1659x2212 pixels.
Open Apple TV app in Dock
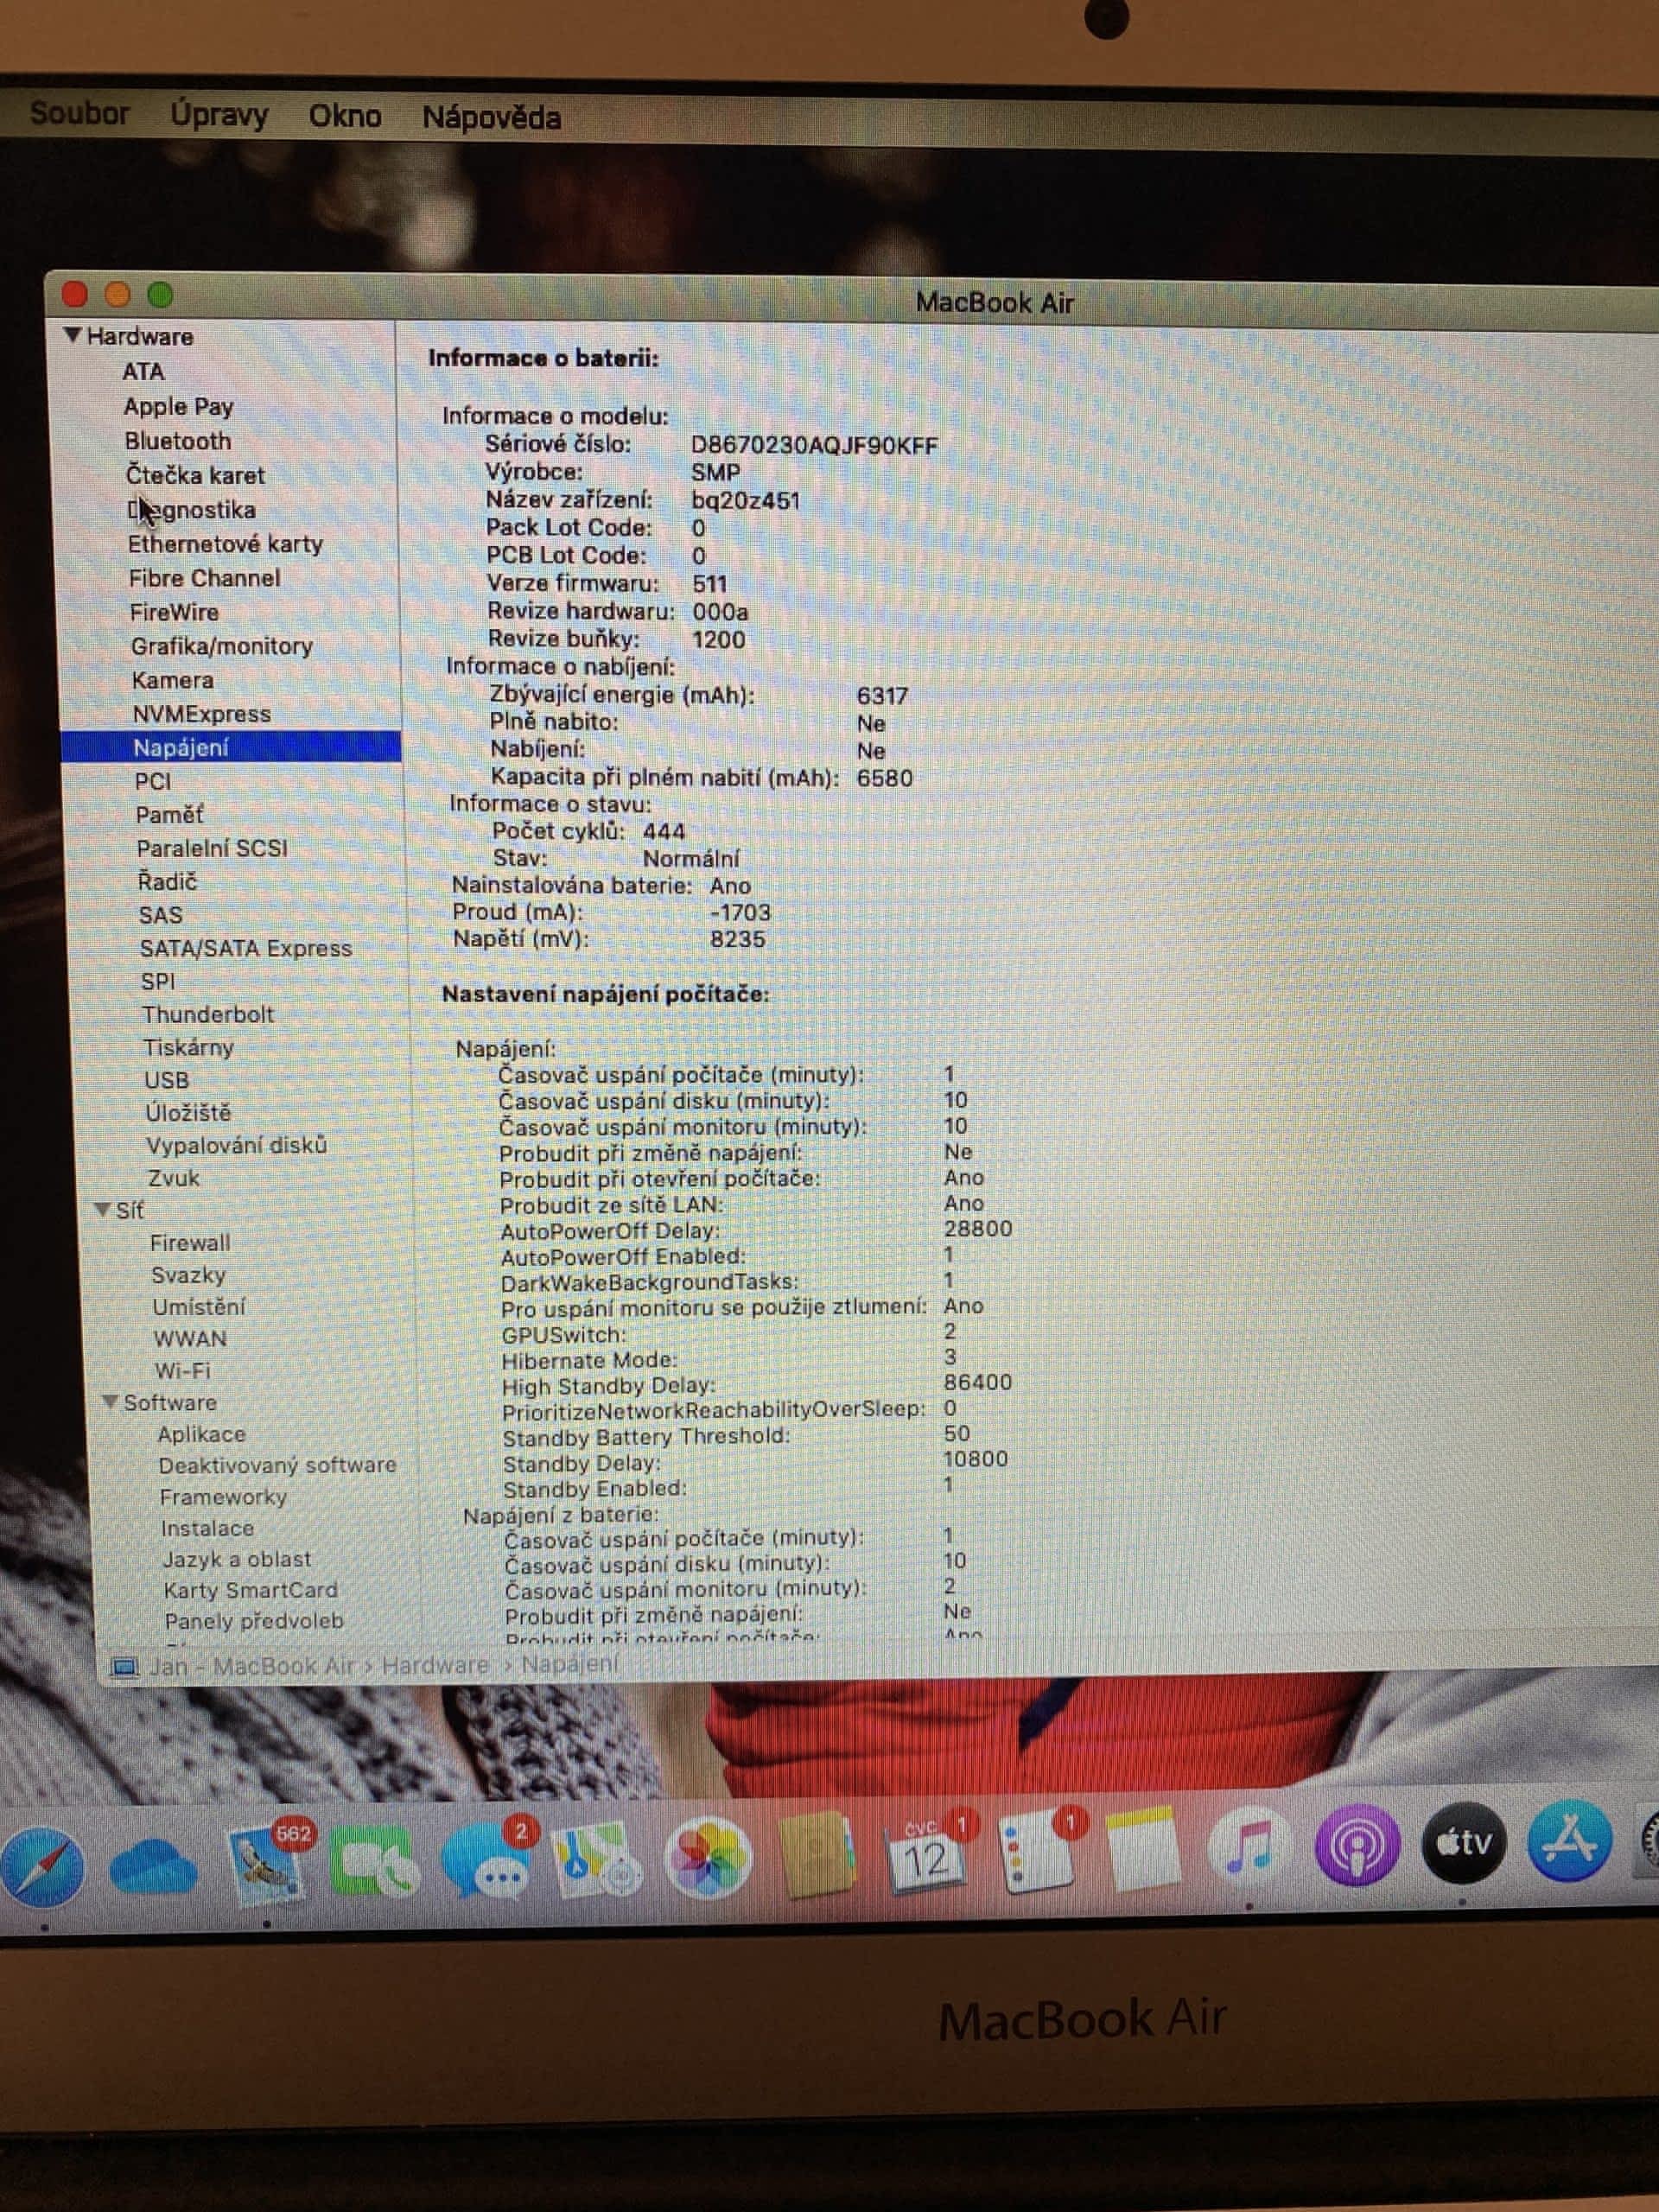click(1463, 1842)
